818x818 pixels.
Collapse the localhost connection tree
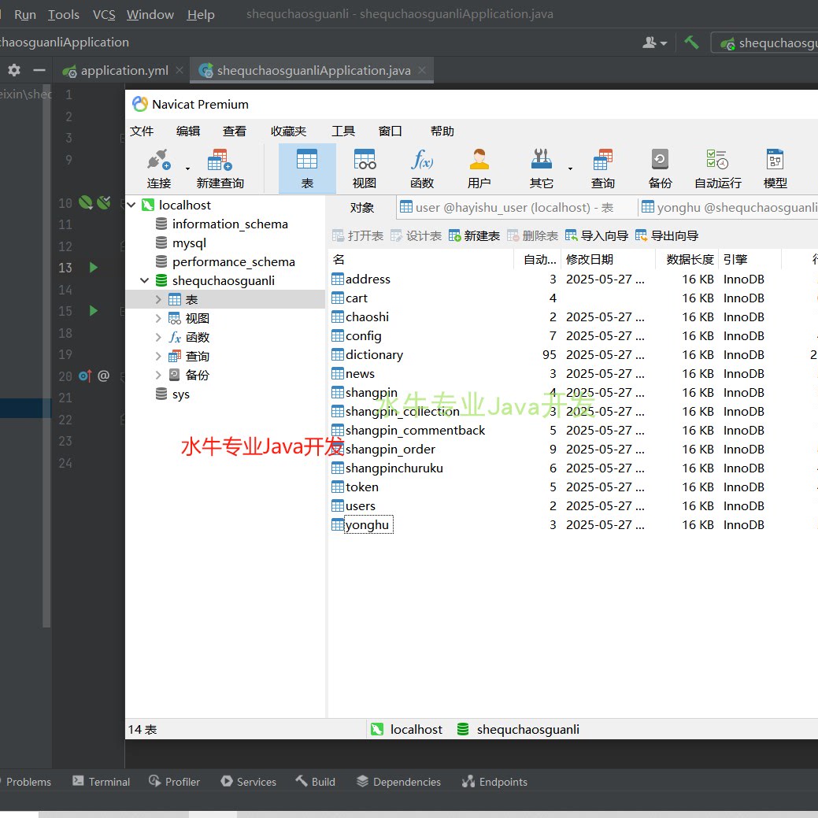pos(132,205)
